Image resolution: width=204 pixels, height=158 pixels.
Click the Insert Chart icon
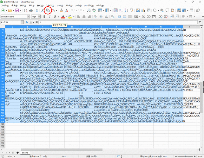click(x=143, y=10)
